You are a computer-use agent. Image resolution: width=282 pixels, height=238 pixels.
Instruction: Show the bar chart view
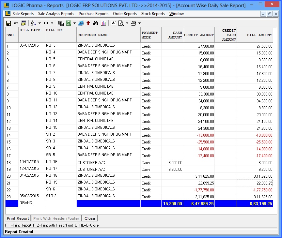point(103,23)
